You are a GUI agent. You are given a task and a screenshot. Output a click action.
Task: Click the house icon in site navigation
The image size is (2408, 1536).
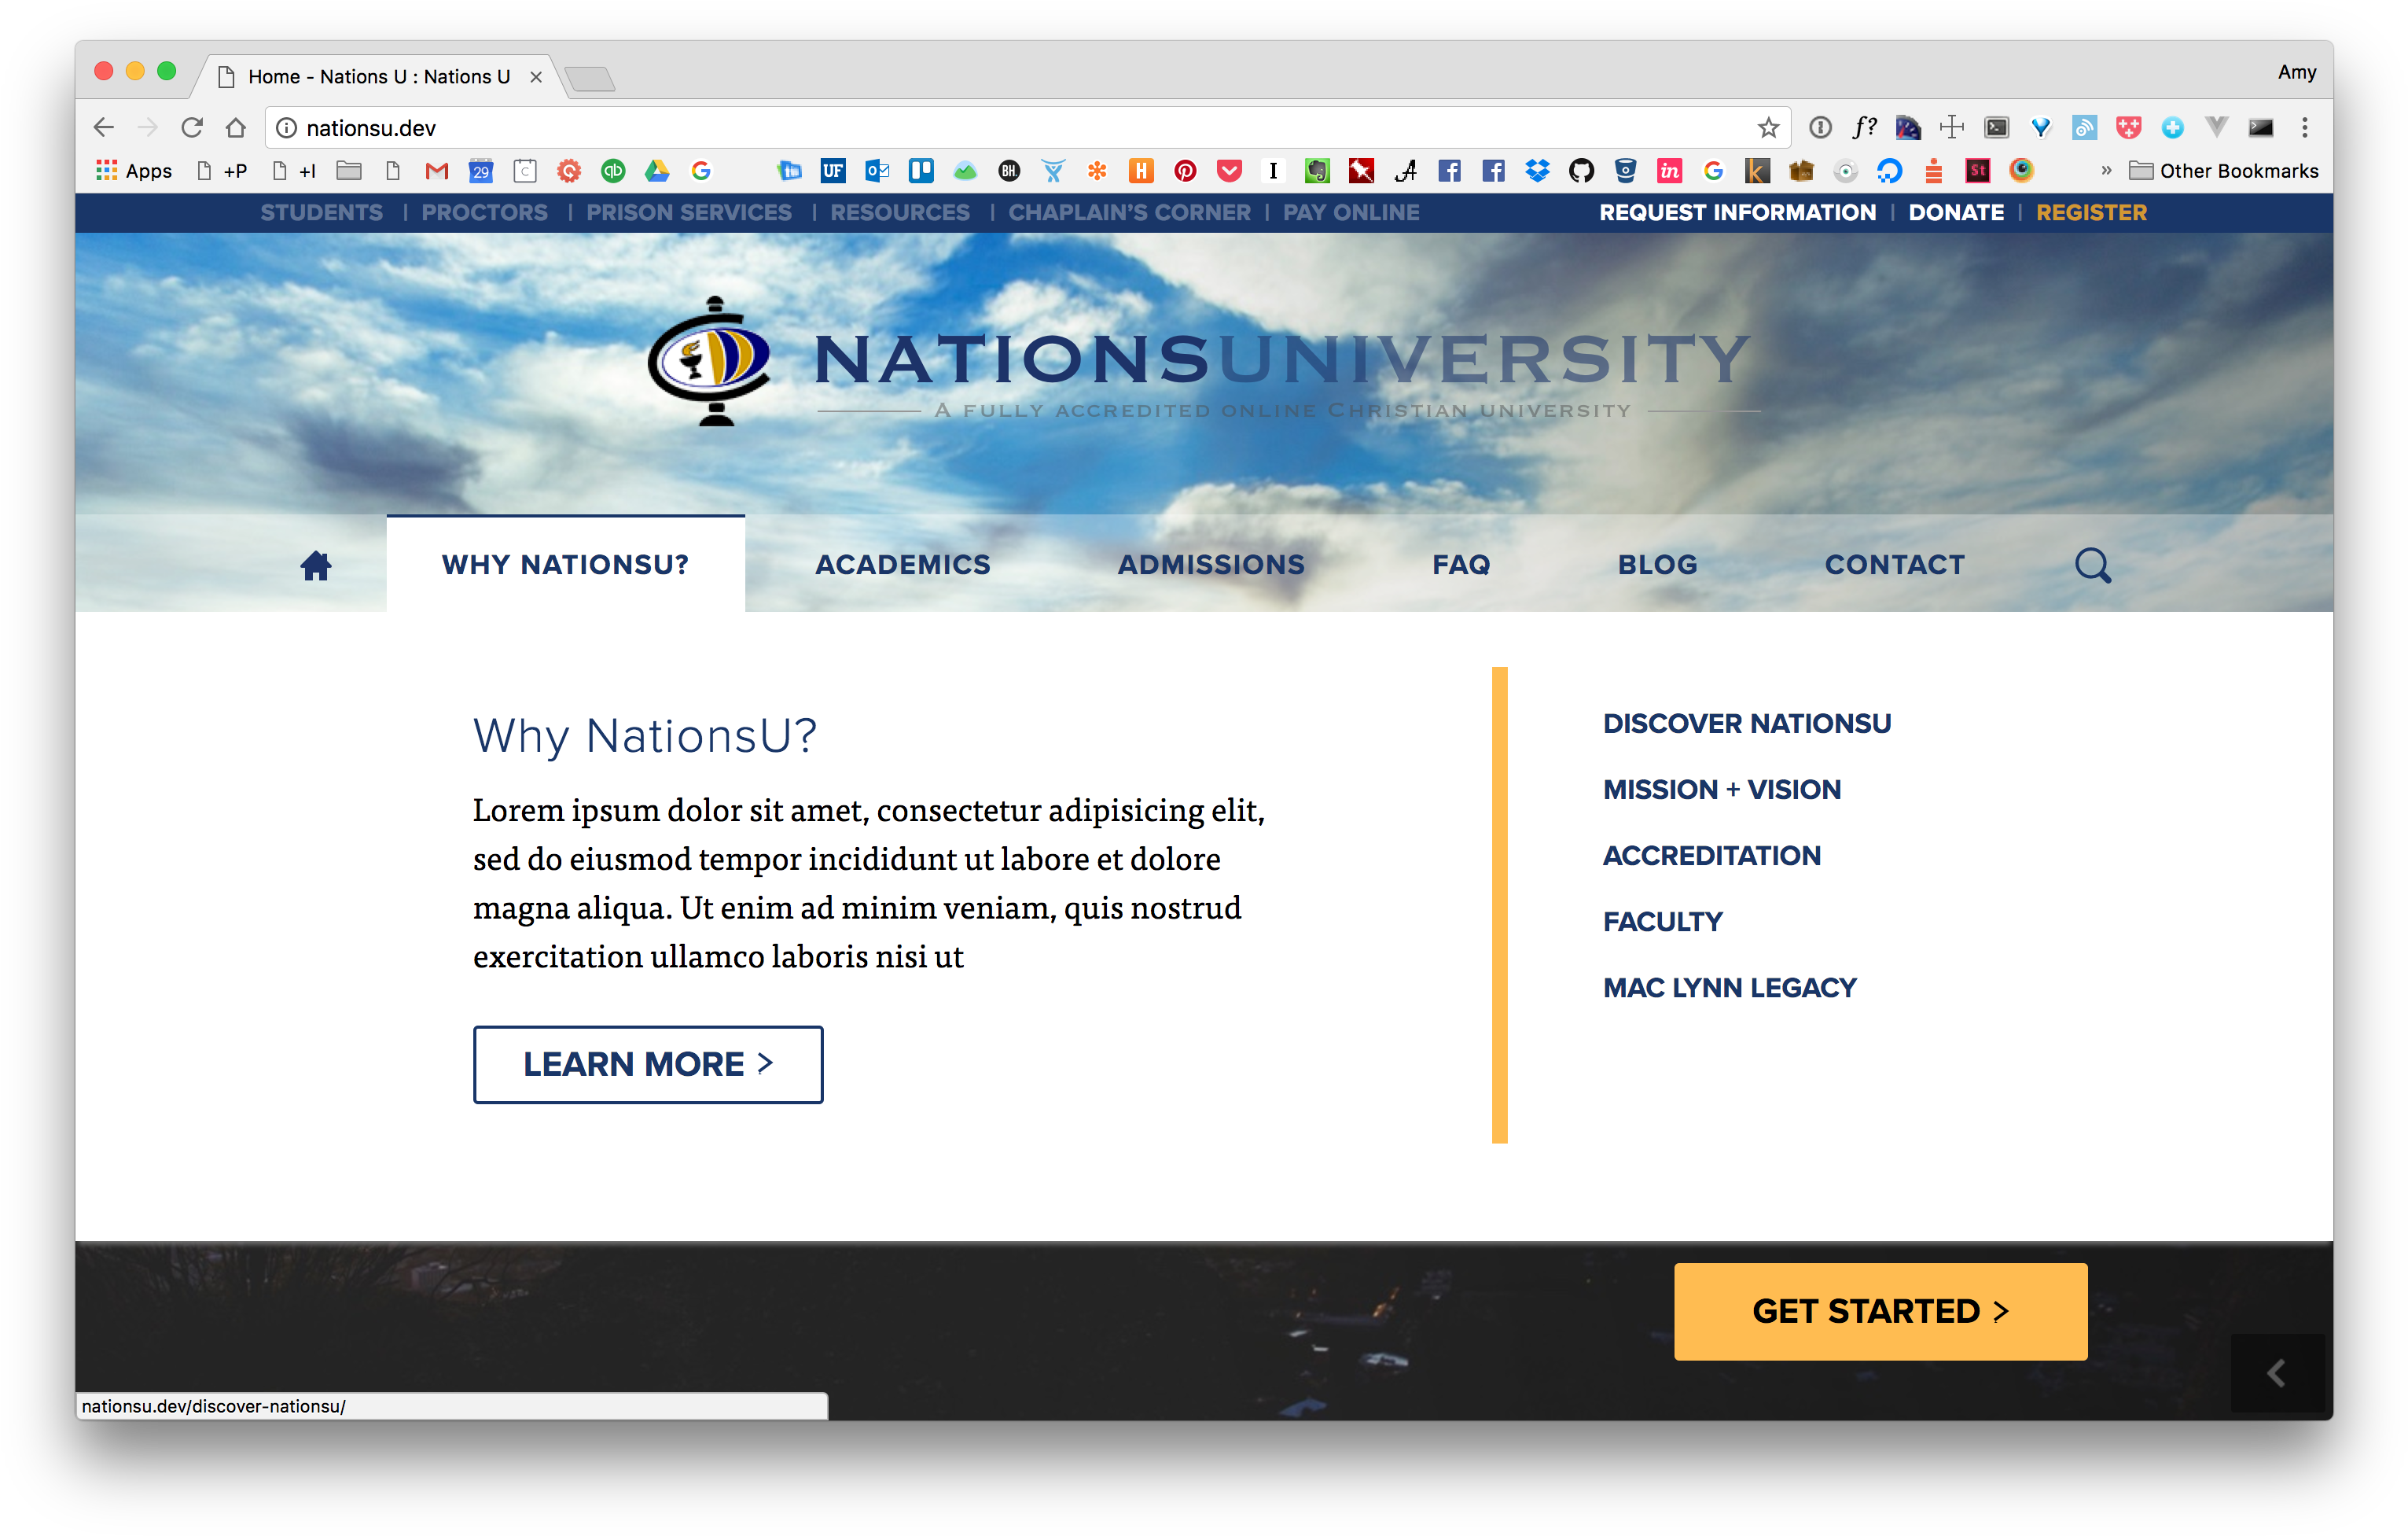(x=316, y=565)
